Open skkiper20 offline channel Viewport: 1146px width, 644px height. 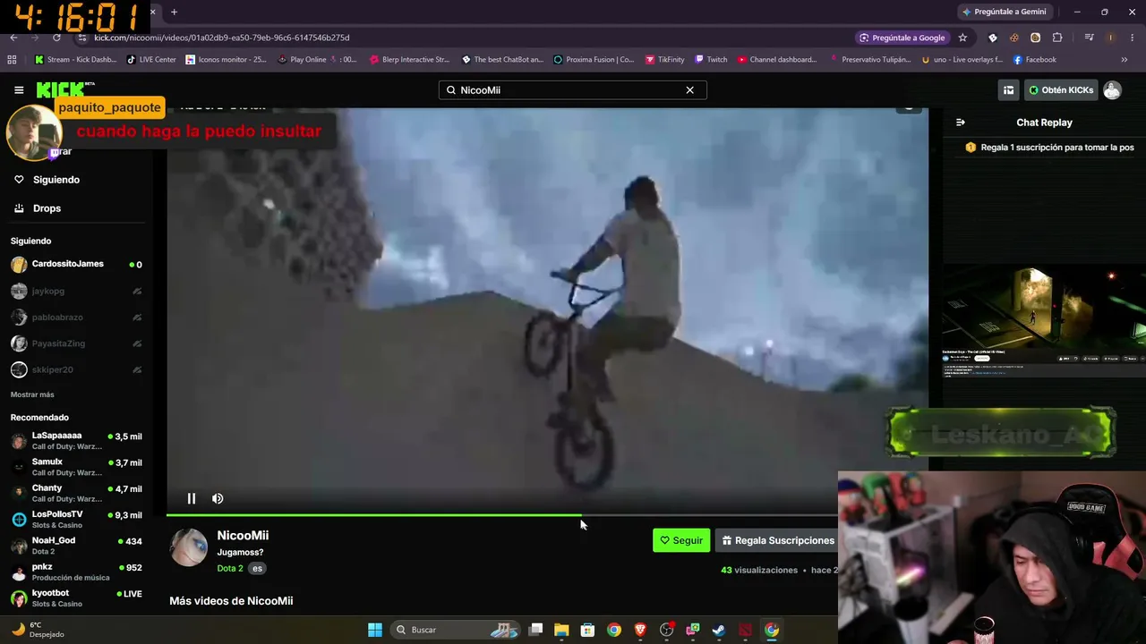[76, 369]
